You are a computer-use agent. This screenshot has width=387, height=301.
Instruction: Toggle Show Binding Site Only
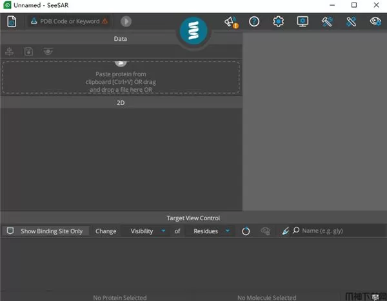click(x=46, y=231)
